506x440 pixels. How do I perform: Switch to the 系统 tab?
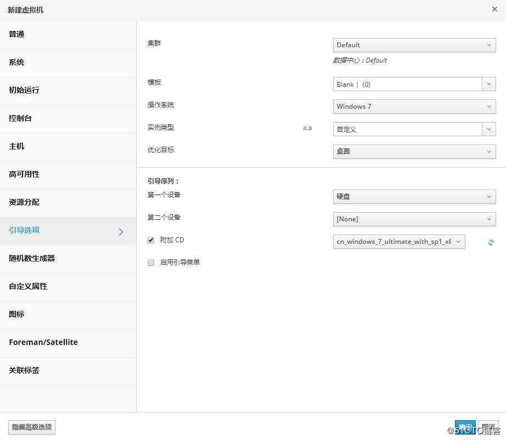(x=68, y=63)
